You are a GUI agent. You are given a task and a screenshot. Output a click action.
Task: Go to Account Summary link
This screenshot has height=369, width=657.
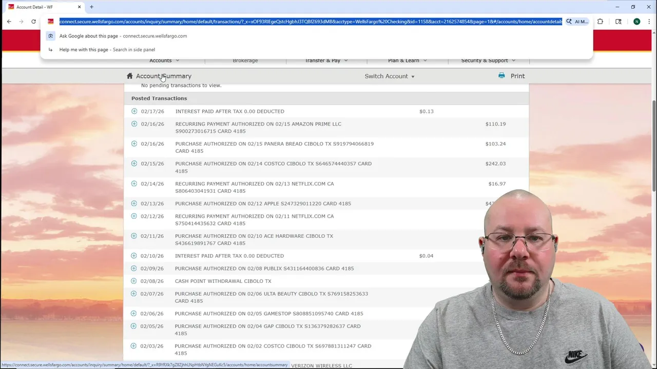coord(164,76)
